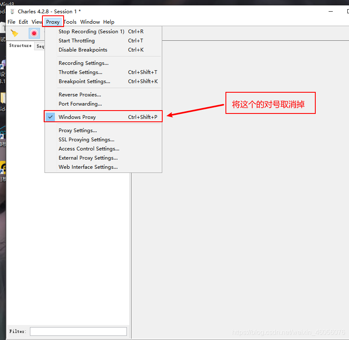Image resolution: width=349 pixels, height=340 pixels.
Task: Open Web Interface Settings...
Action: click(103, 167)
